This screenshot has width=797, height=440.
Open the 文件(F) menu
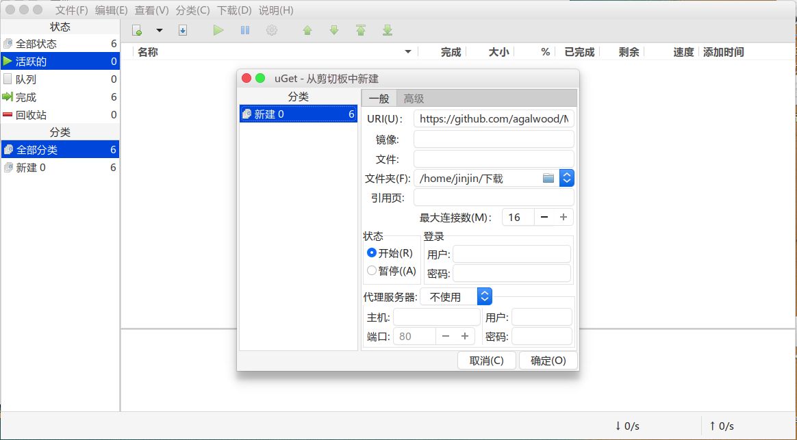pos(71,10)
